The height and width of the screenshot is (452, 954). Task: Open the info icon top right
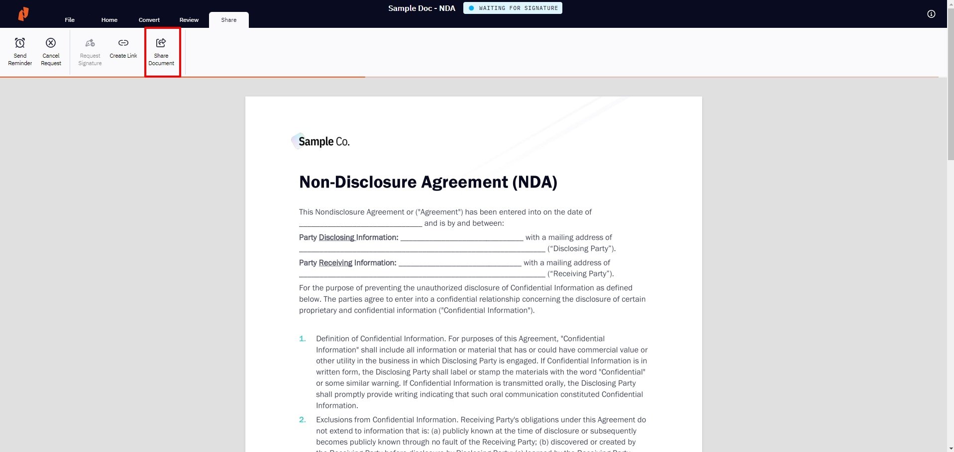click(x=931, y=14)
